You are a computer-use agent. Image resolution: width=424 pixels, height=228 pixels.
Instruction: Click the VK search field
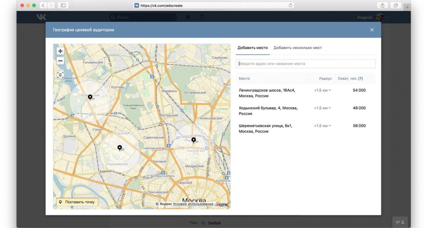tap(143, 17)
